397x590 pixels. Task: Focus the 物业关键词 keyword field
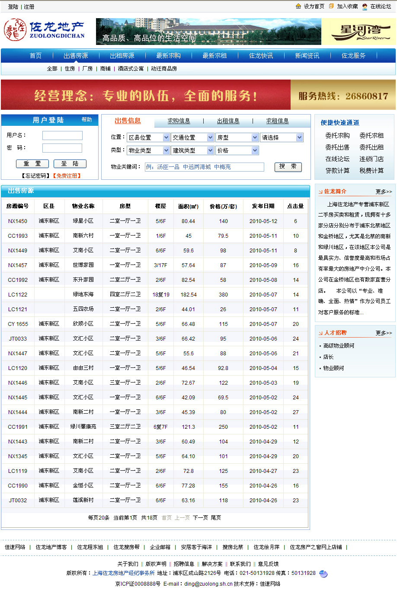(x=204, y=167)
